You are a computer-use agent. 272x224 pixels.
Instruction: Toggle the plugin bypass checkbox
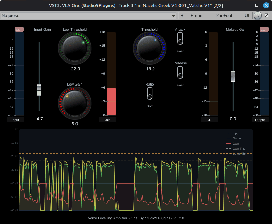[x=267, y=15]
